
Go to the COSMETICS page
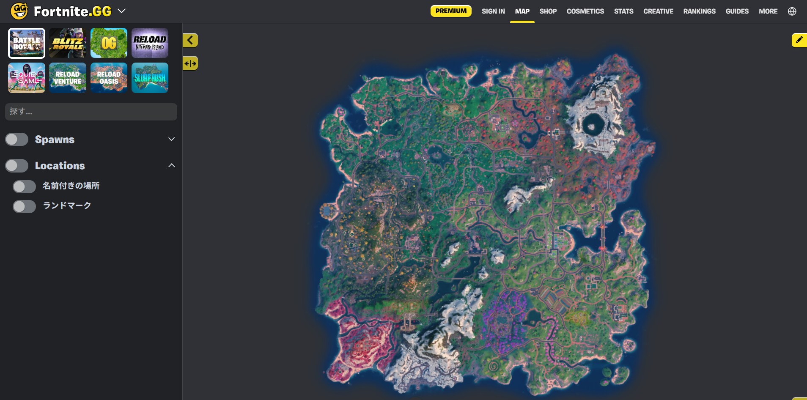pos(585,11)
